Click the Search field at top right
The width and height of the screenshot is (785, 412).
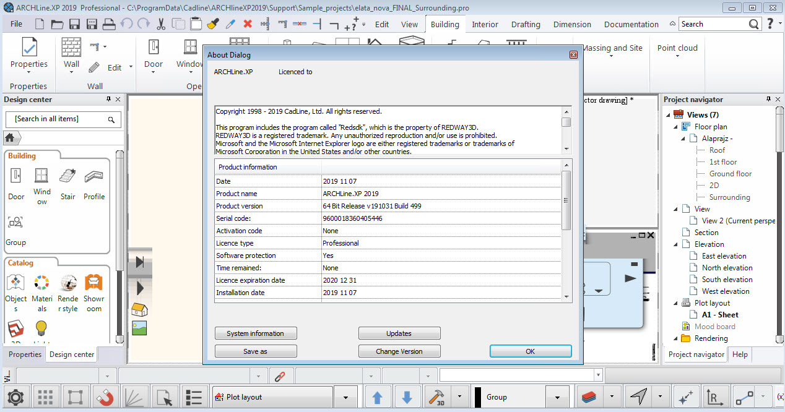(714, 24)
